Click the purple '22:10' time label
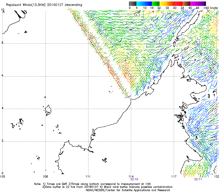 pyautogui.click(x=134, y=179)
